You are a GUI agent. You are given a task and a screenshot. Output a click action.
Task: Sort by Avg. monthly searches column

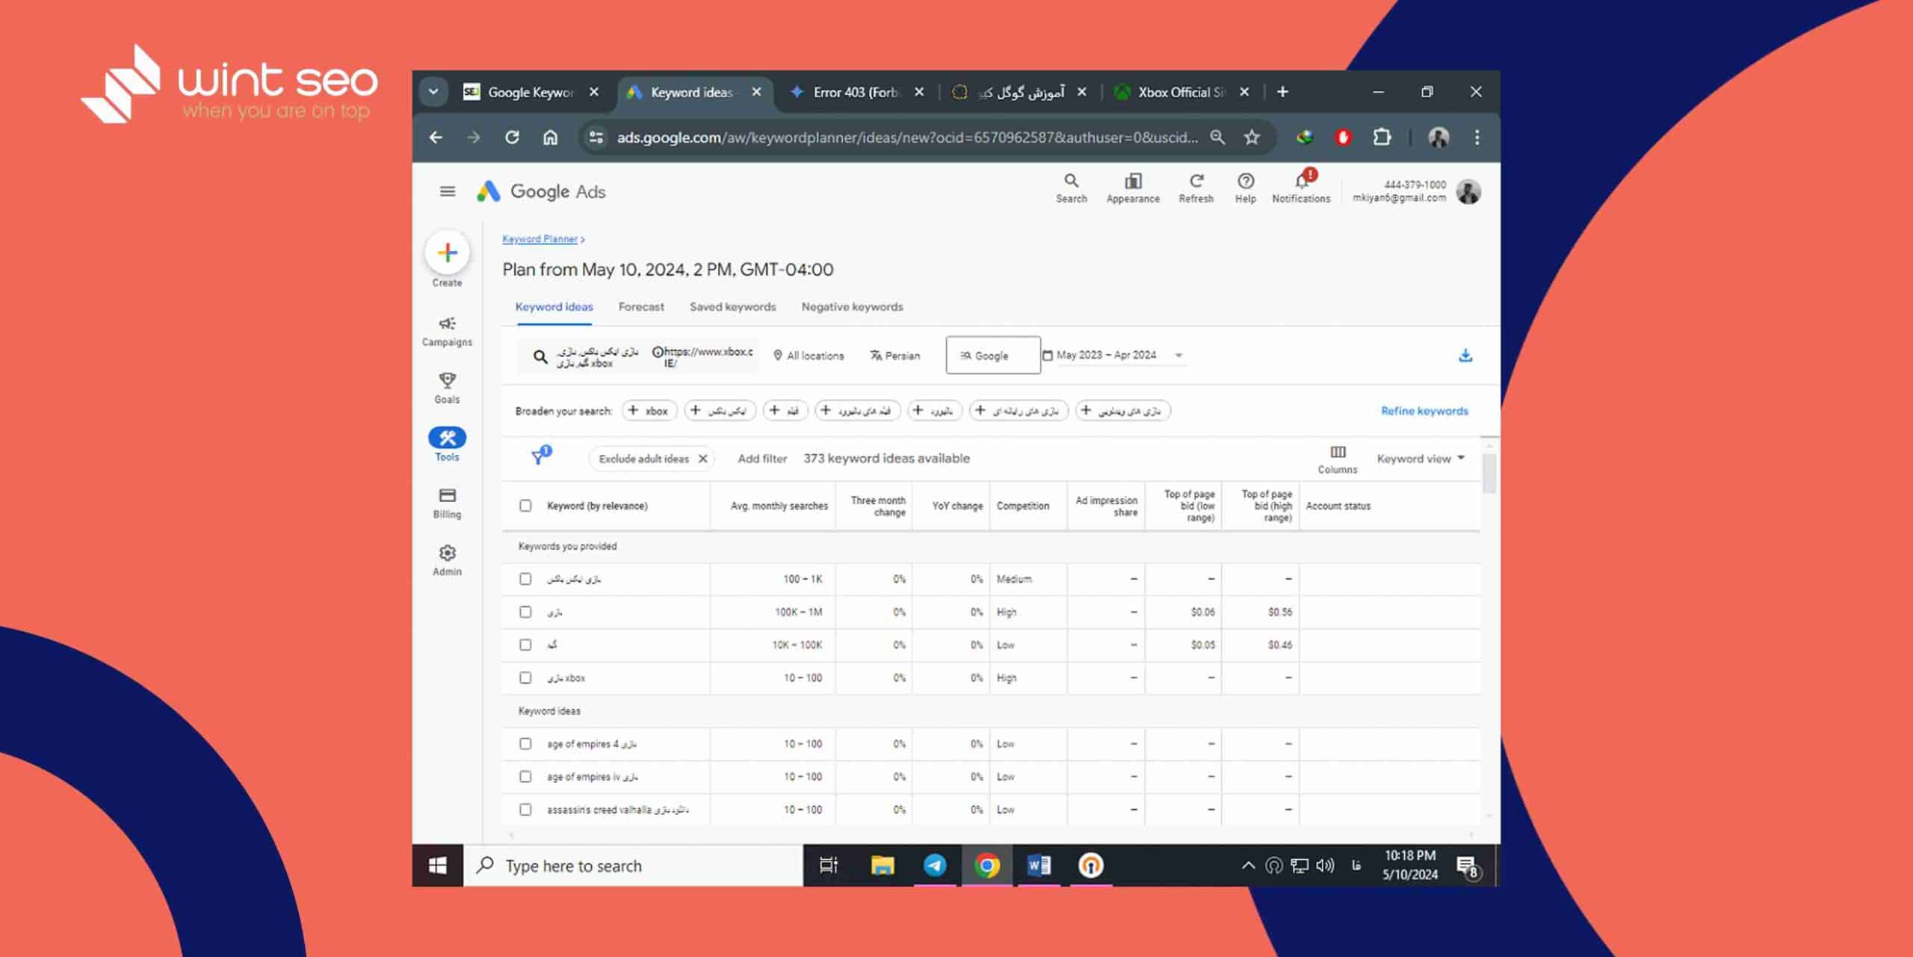tap(779, 506)
